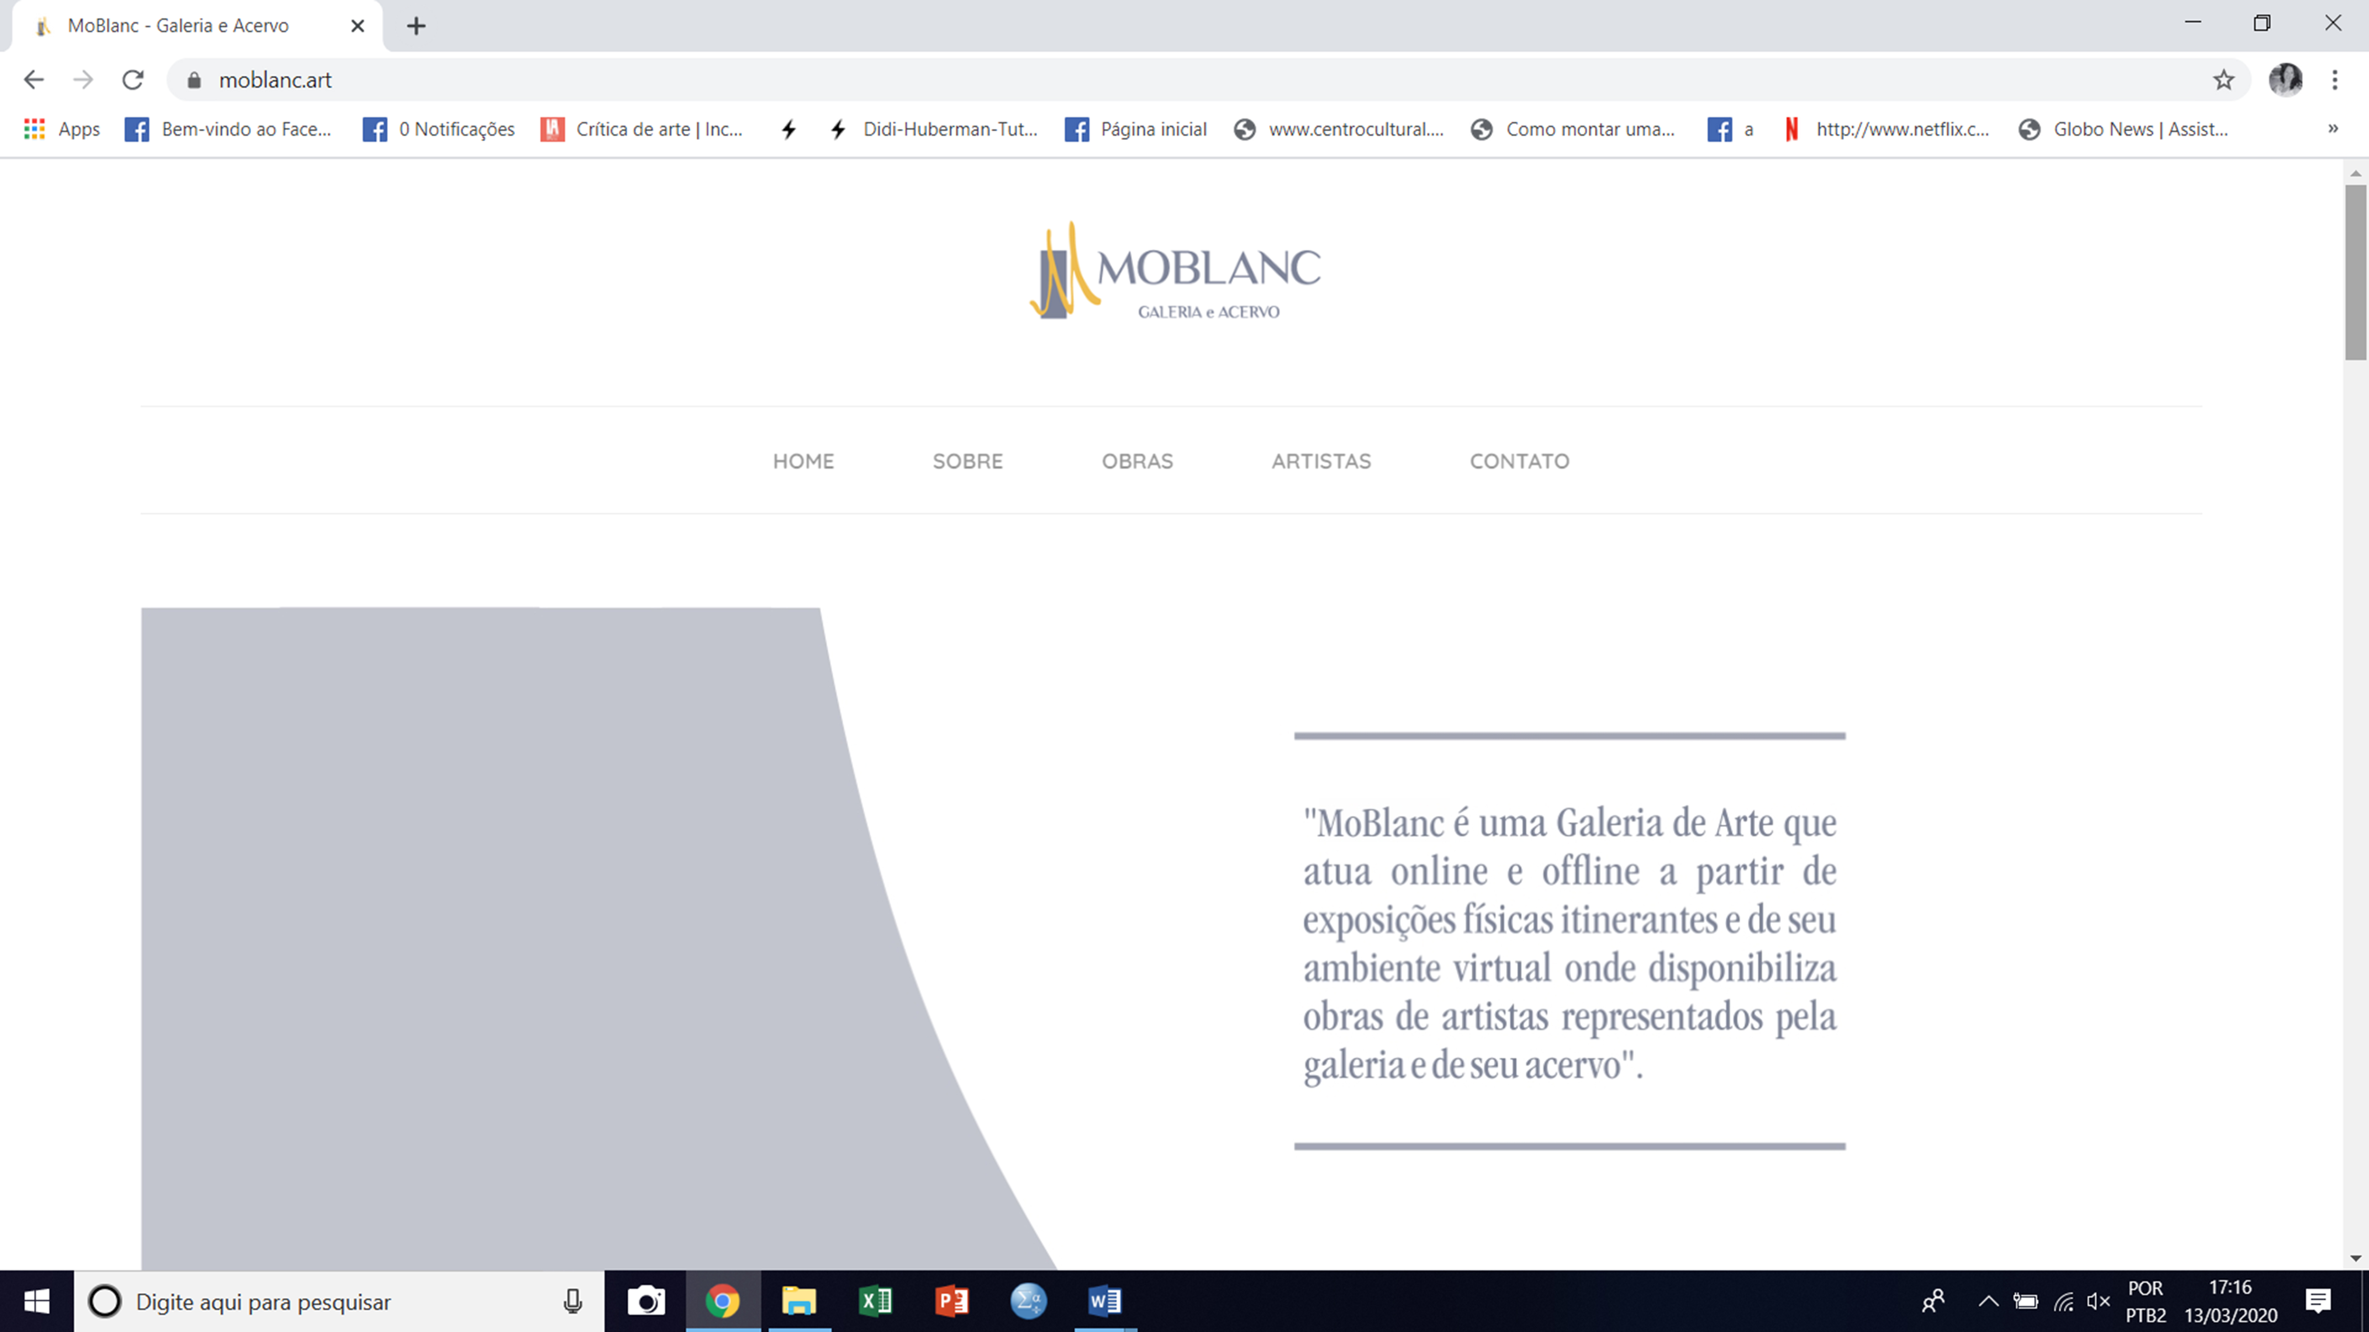Viewport: 2369px width, 1332px height.
Task: Toggle the muted volume icon in tray
Action: point(2098,1301)
